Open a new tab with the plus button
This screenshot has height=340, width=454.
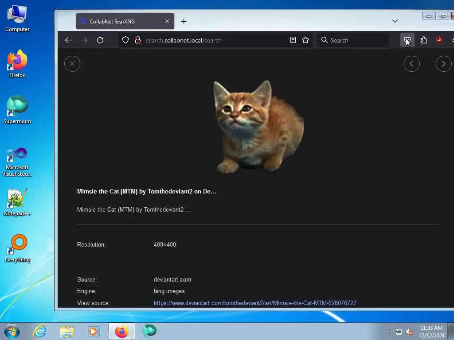(184, 21)
